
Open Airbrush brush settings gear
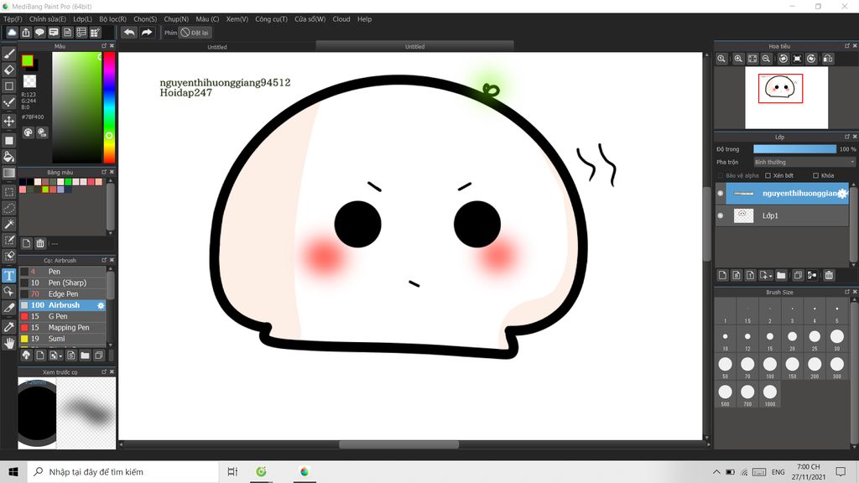101,305
